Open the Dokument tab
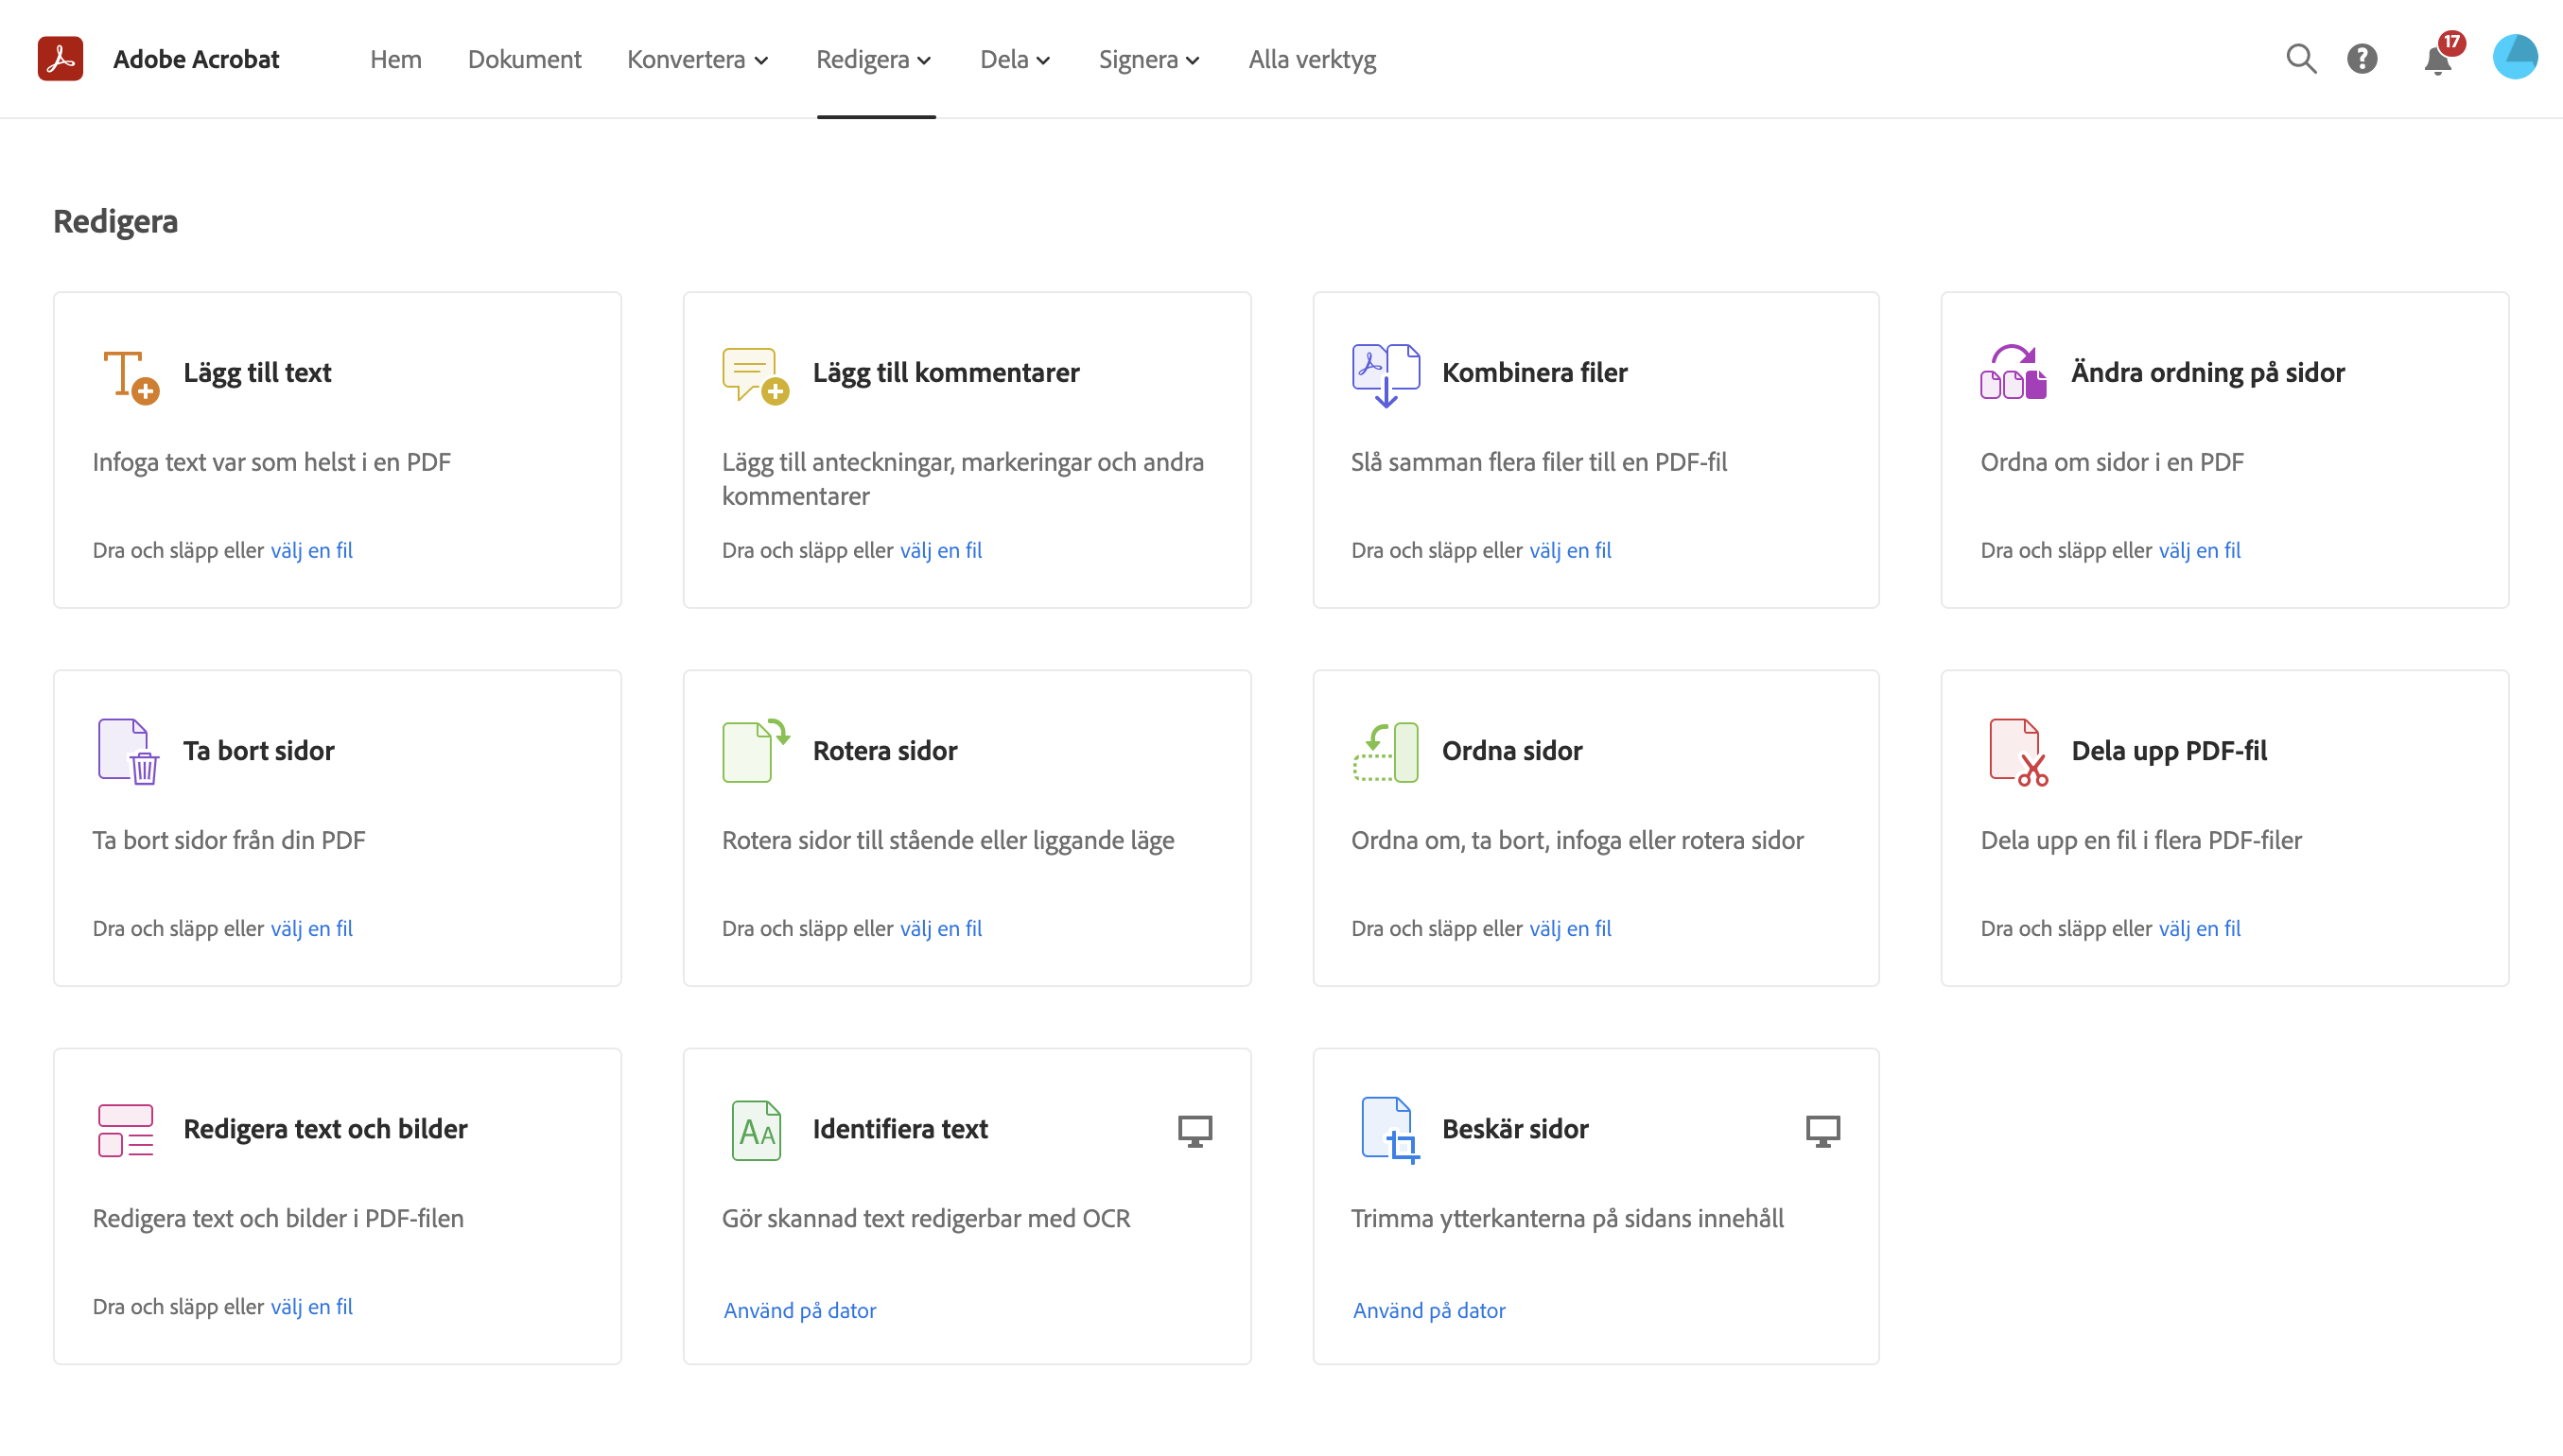Viewport: 2563px width, 1456px height. pos(524,59)
